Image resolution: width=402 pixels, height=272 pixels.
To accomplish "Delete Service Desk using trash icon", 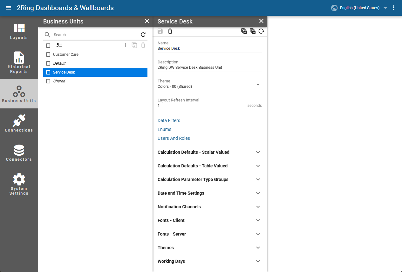I will 170,31.
